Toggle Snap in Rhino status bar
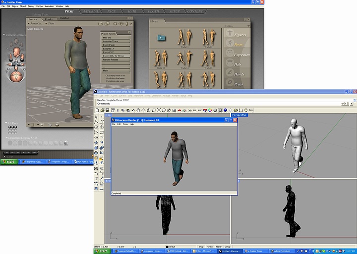Viewport: 357px width, 254px height. pos(201,247)
